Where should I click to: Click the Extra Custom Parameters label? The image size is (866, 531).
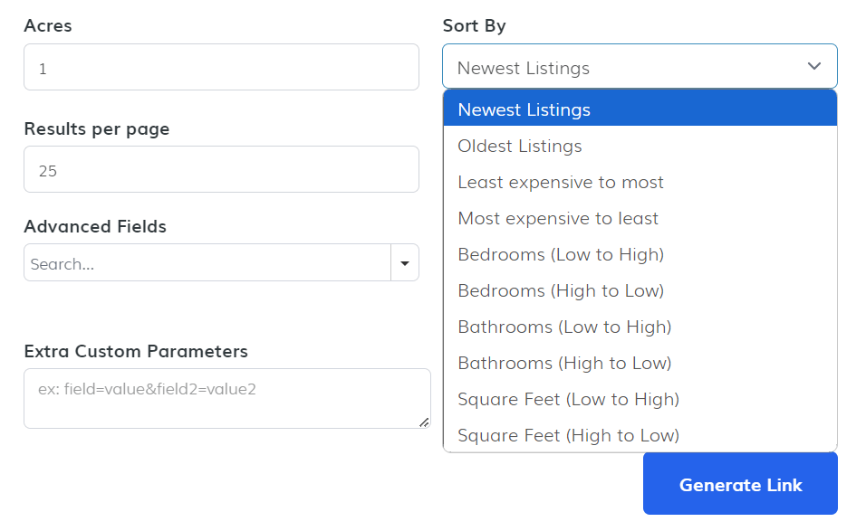[136, 351]
